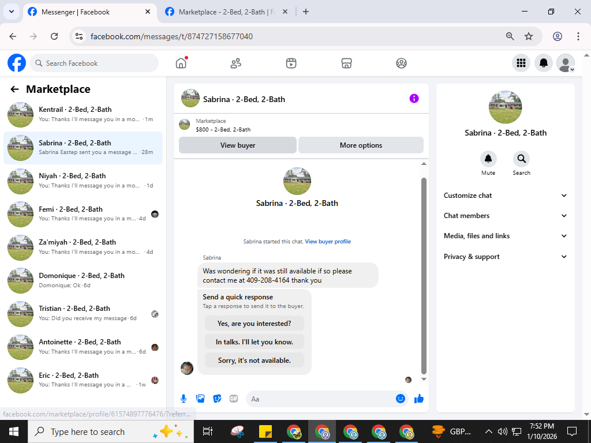Open the Groups icon in top navigation
This screenshot has width=591, height=443.
[x=402, y=63]
